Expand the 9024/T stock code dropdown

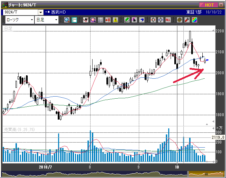coord(41,12)
